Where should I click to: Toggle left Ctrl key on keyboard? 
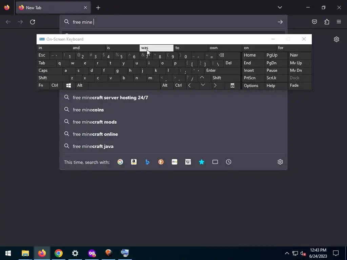coord(56,85)
